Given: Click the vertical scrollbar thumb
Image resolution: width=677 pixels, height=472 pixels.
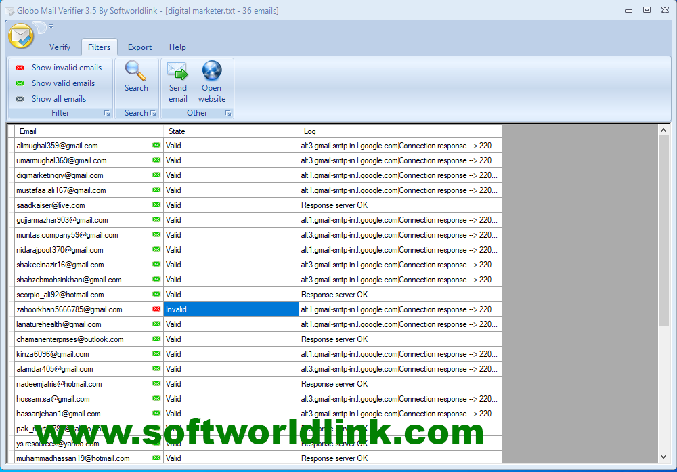Looking at the screenshot, I should 664,231.
